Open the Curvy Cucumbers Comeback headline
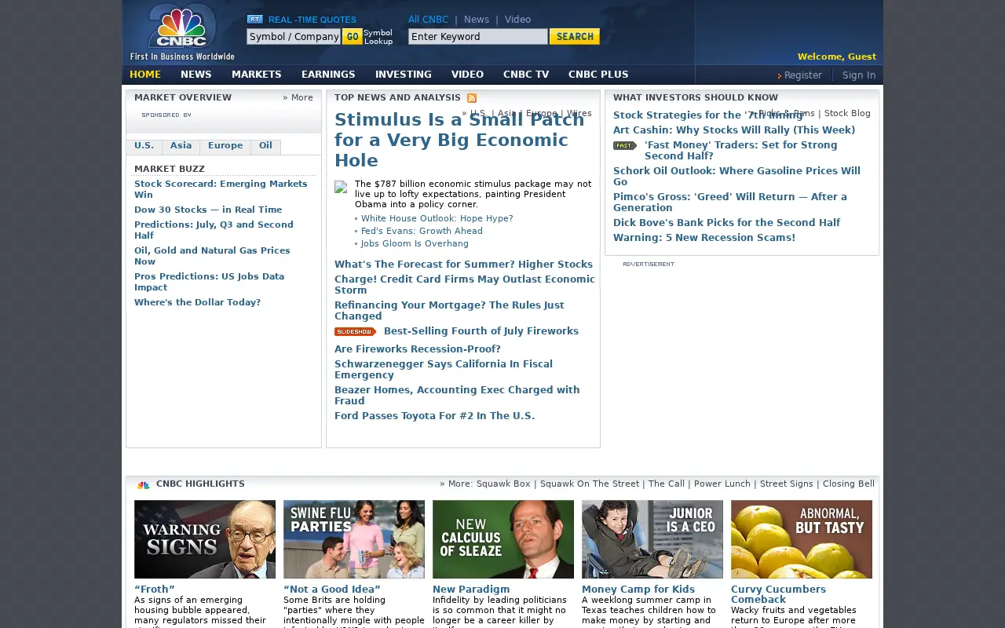Image resolution: width=1005 pixels, height=628 pixels. tap(778, 594)
